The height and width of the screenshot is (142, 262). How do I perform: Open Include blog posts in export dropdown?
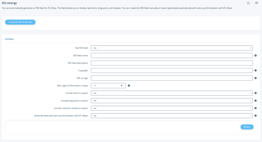pyautogui.click(x=172, y=101)
